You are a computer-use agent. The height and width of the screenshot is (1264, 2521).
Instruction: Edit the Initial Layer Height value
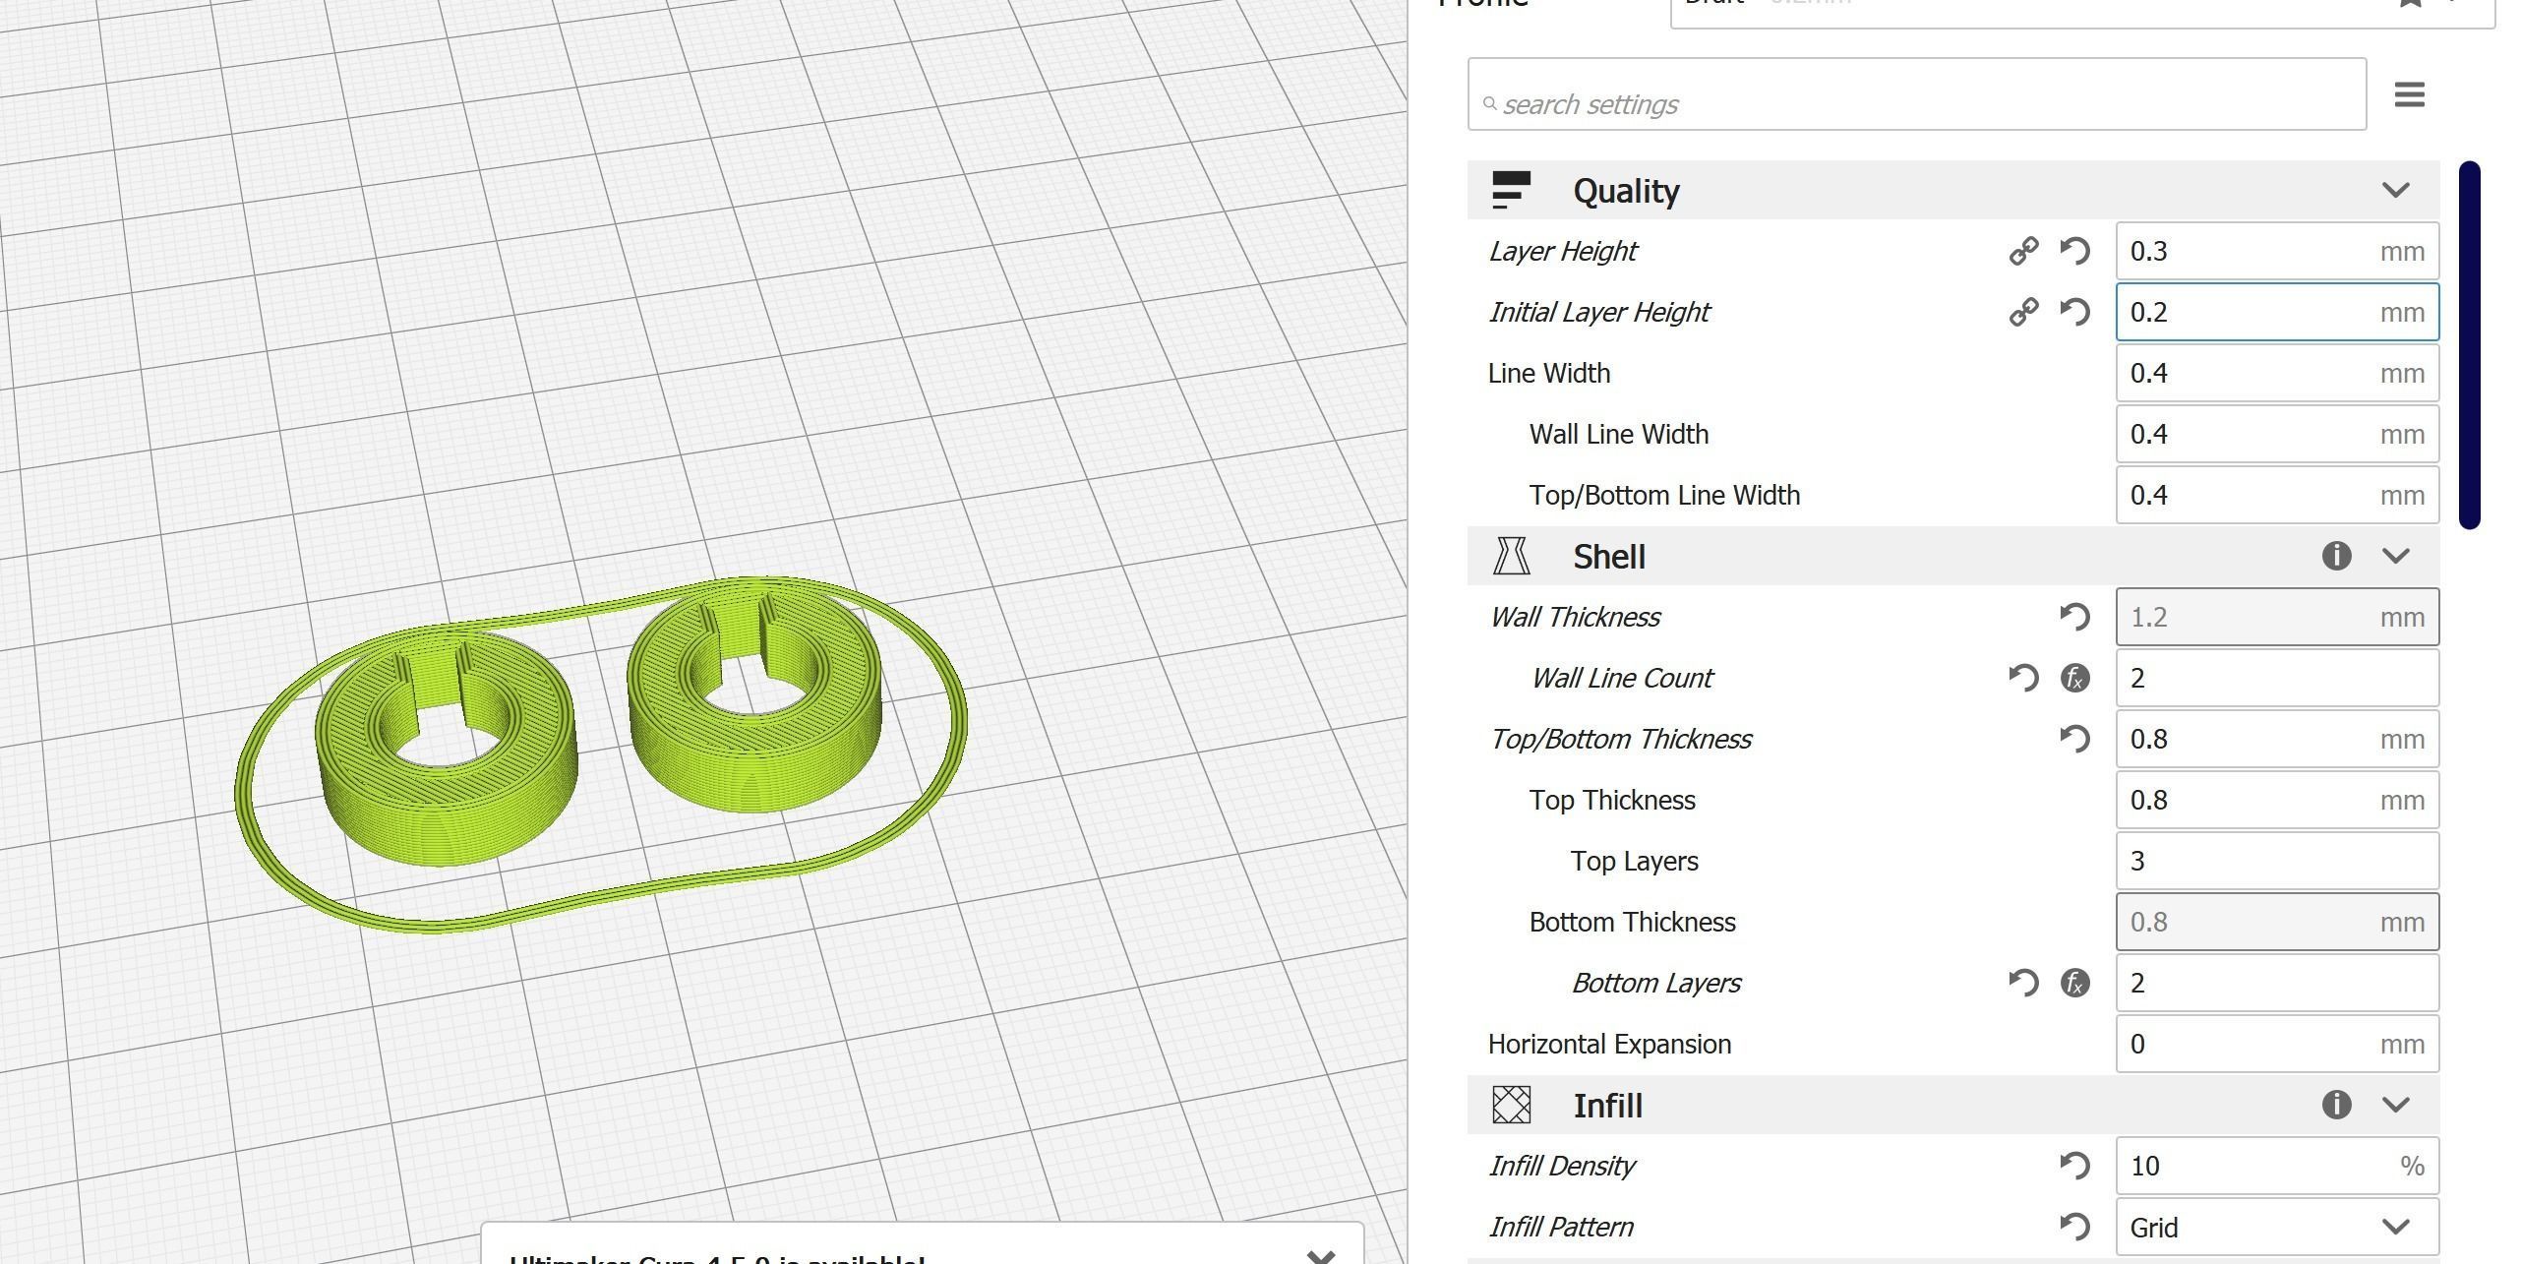tap(2277, 312)
